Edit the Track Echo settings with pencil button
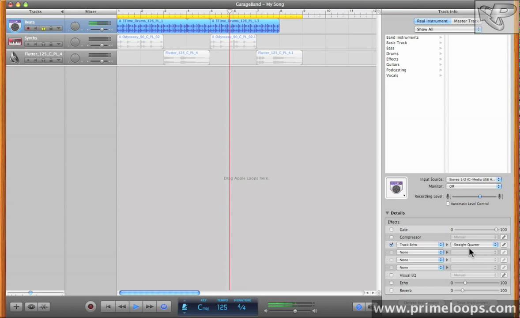This screenshot has width=520, height=318. click(x=504, y=245)
